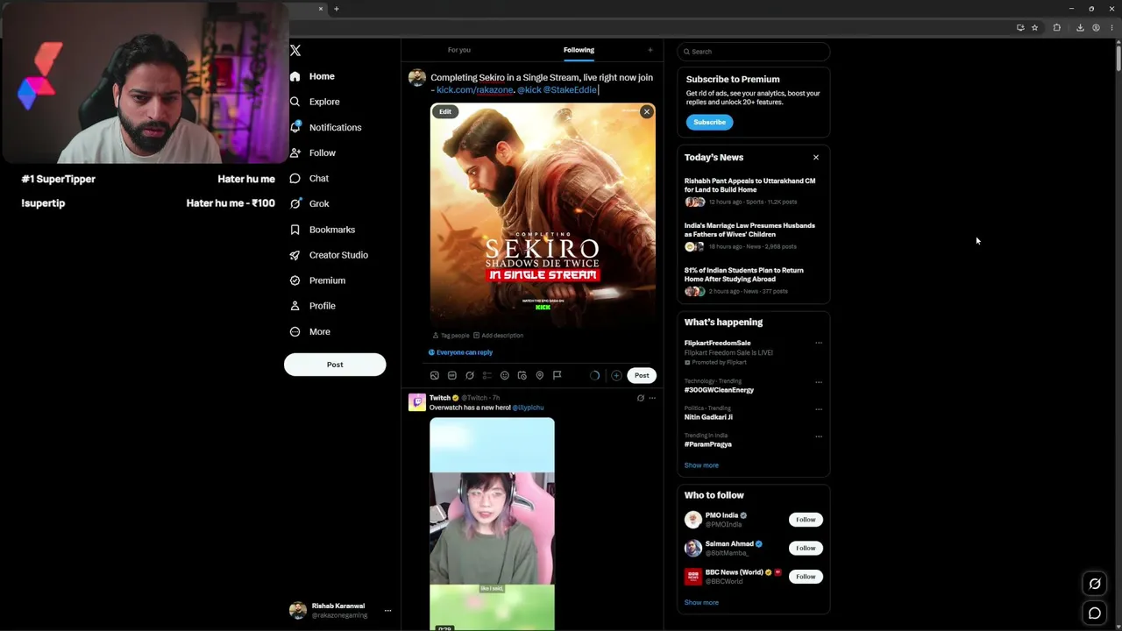Click the add media icon in composer
This screenshot has height=631, width=1122.
coord(435,376)
